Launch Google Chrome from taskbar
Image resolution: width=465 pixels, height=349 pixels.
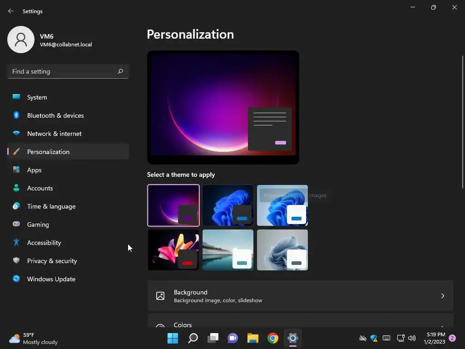tap(273, 338)
